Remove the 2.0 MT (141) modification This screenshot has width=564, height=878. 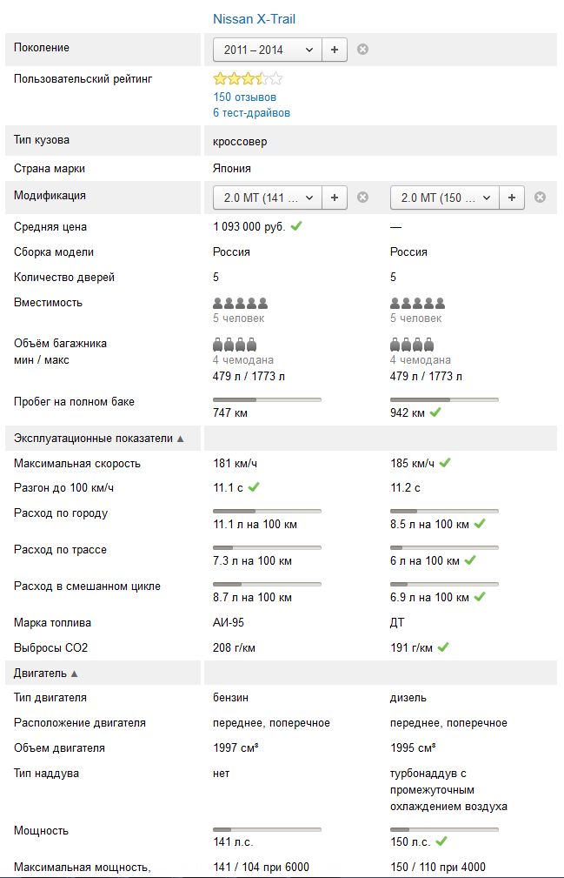[x=362, y=198]
